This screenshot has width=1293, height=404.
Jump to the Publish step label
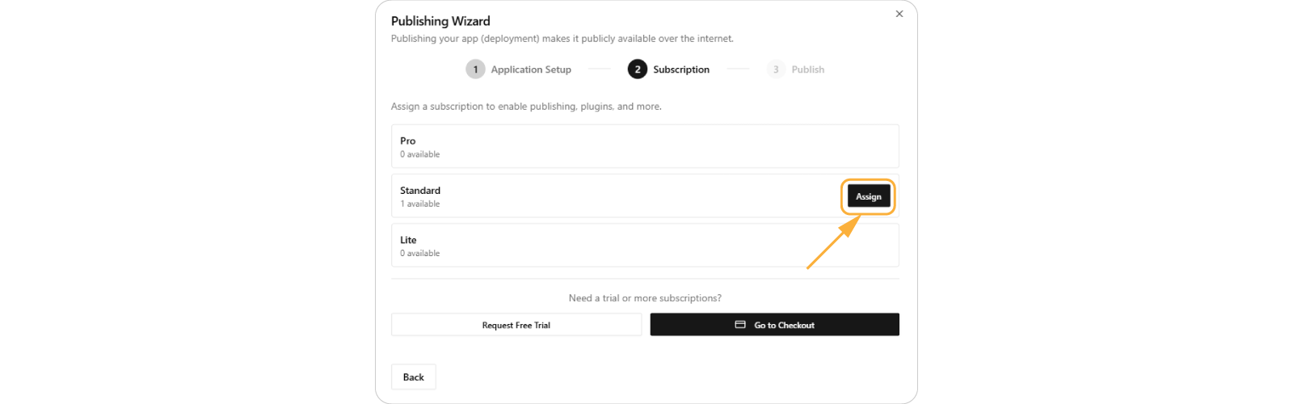(808, 69)
